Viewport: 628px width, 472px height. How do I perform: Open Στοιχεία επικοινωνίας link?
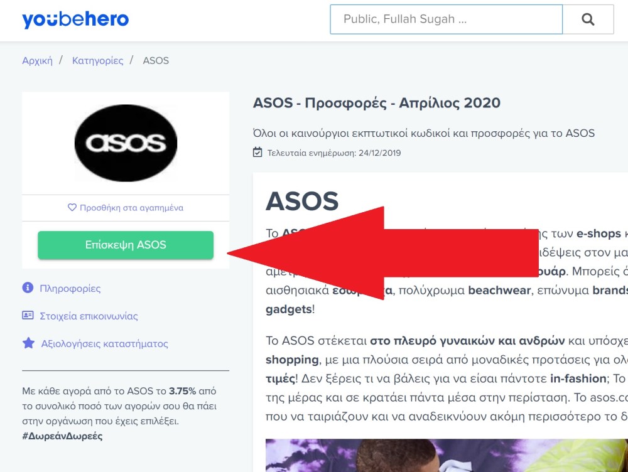(x=89, y=316)
